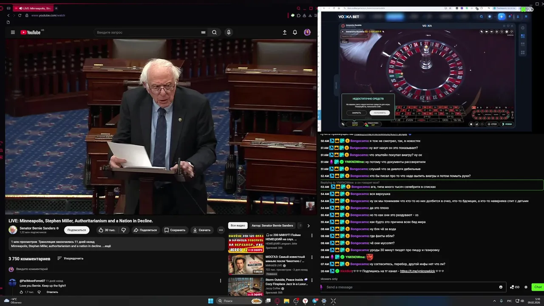Open chat settings gear
This screenshot has width=544, height=306.
click(x=526, y=287)
